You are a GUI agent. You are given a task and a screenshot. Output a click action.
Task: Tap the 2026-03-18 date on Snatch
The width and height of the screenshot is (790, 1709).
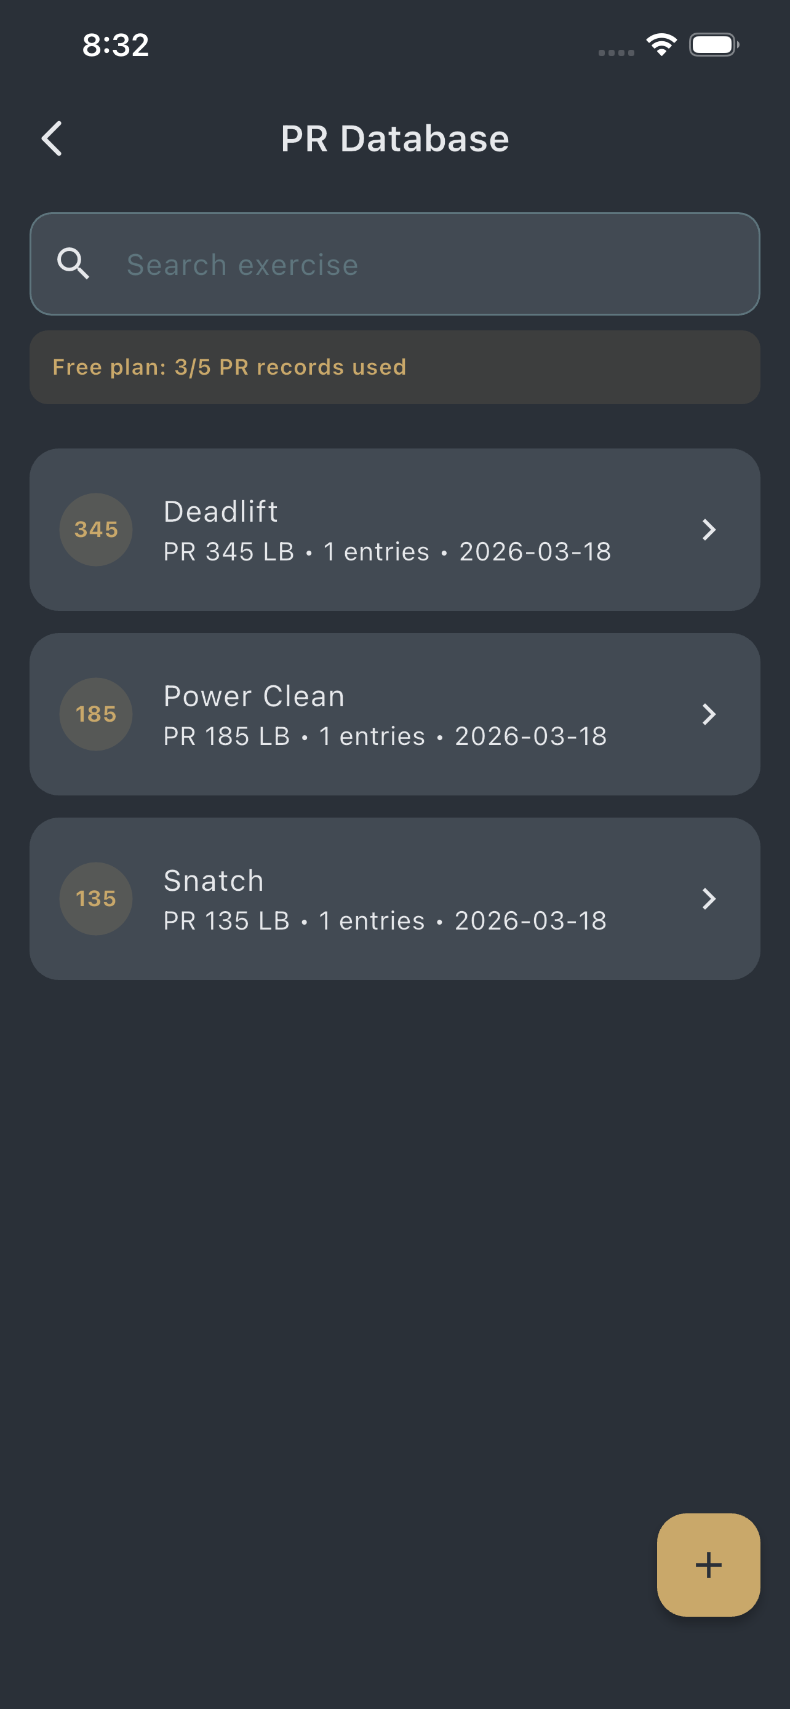point(530,920)
